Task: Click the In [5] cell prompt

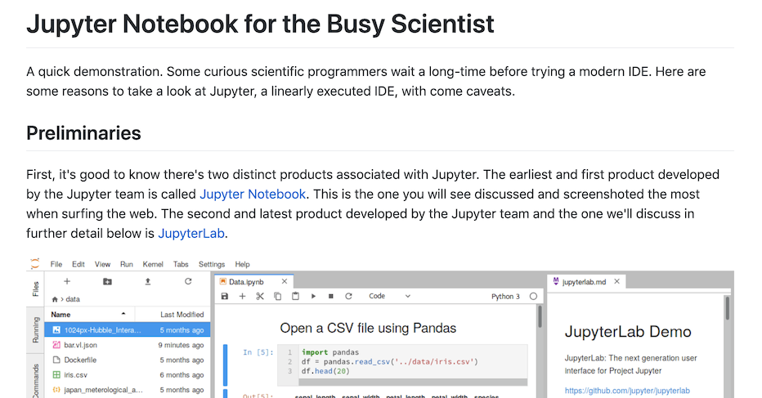Action: 258,352
